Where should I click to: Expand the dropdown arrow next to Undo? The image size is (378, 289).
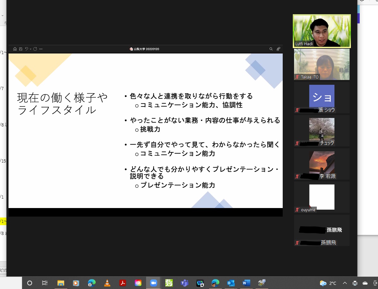[x=30, y=49]
